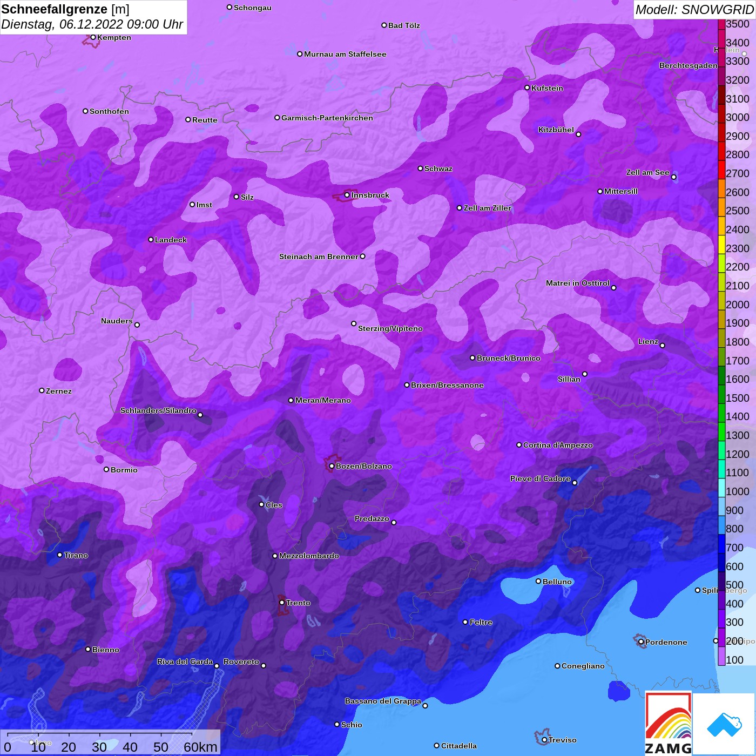Click the Kufstein map marker dot
This screenshot has width=756, height=756.
tap(527, 87)
